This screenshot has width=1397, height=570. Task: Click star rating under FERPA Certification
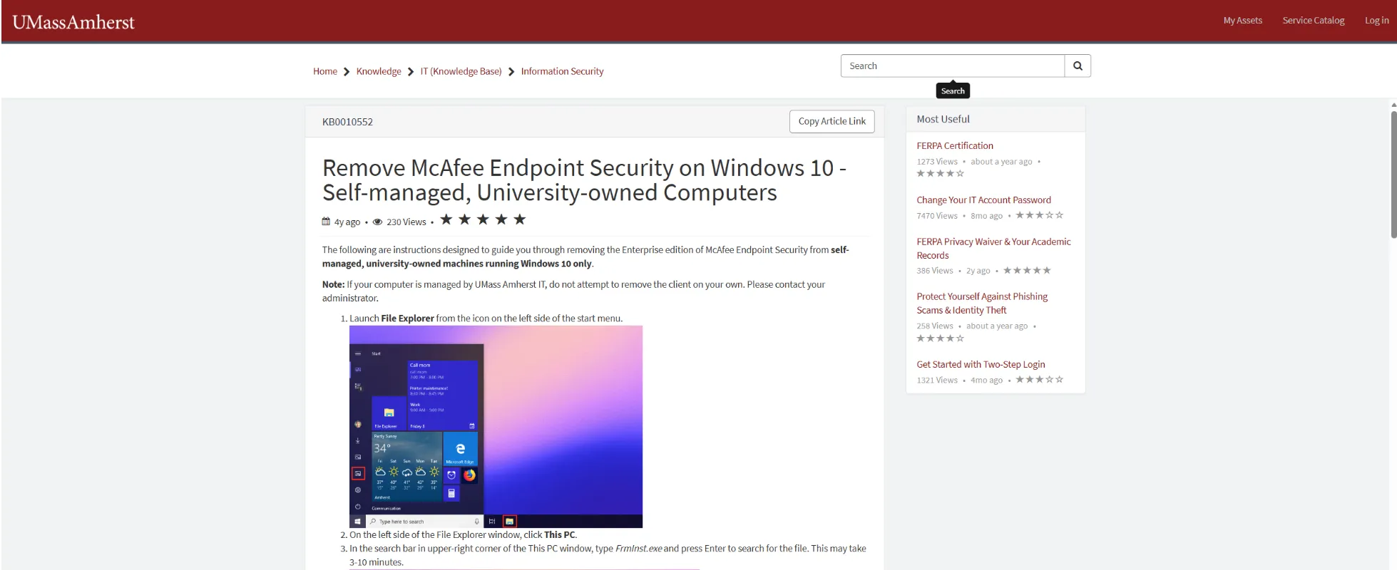coord(940,173)
